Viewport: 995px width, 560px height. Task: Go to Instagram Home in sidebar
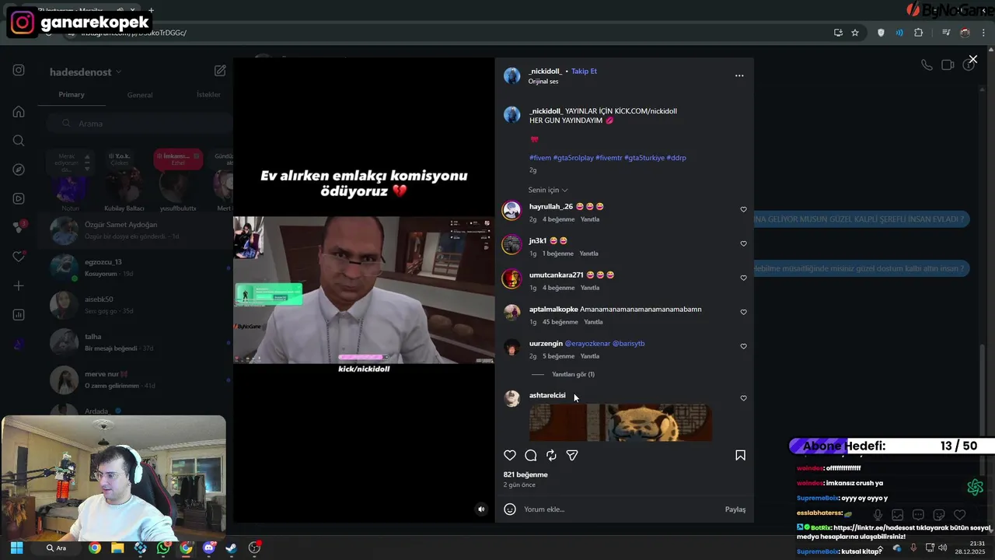point(19,111)
